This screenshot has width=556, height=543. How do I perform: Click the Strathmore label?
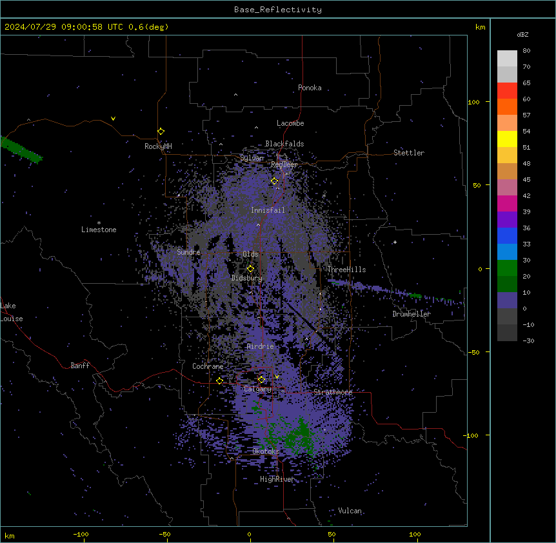click(333, 392)
